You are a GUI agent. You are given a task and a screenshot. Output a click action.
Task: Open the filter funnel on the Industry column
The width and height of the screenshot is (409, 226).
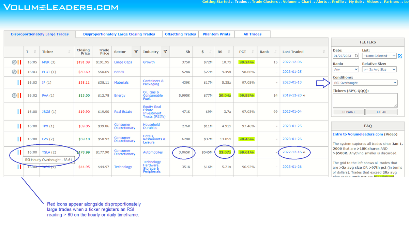(x=165, y=51)
